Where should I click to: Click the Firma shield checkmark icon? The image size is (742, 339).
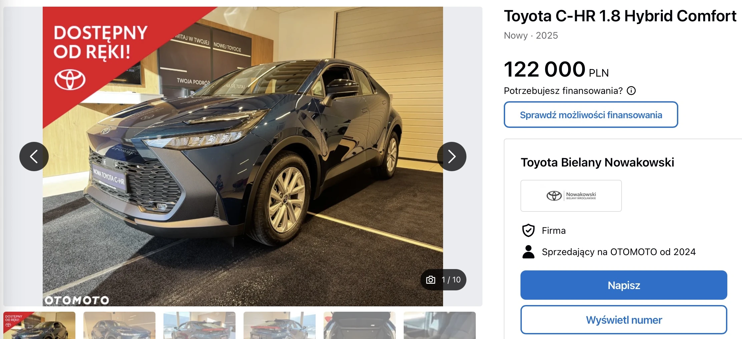click(x=528, y=230)
